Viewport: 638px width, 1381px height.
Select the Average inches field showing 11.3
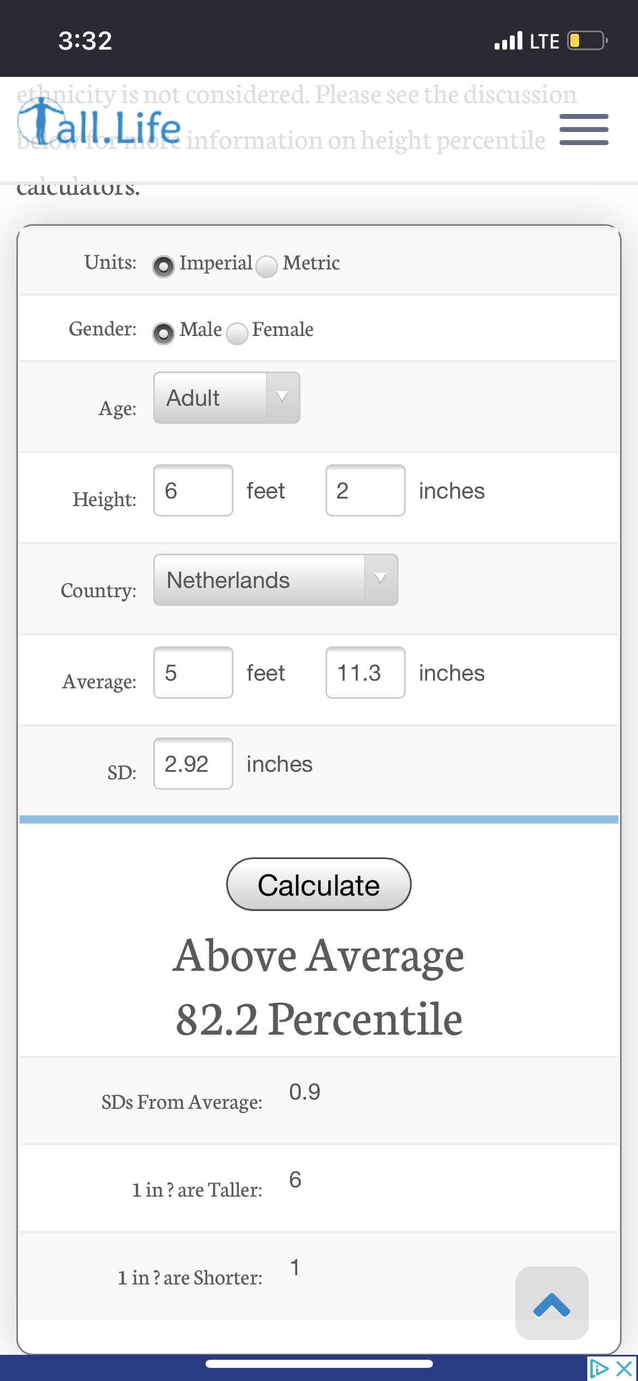365,673
